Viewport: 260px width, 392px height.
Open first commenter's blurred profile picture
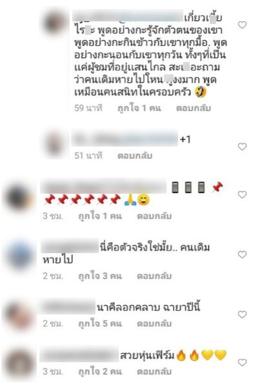coord(55,23)
